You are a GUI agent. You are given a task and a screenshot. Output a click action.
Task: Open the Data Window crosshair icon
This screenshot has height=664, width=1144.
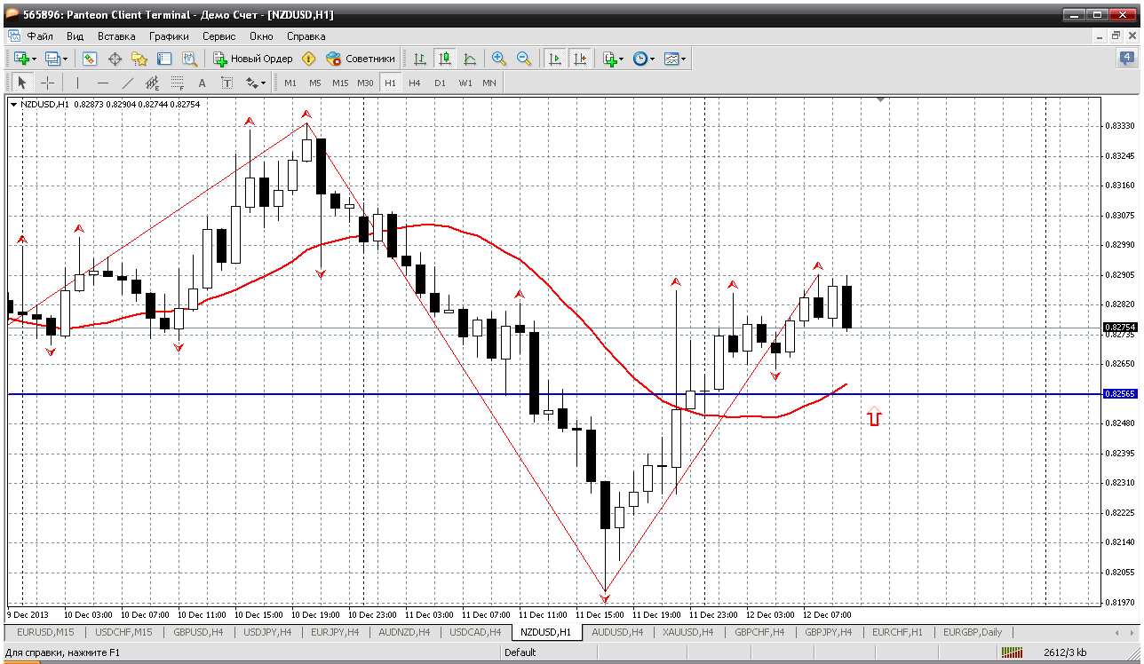(x=115, y=59)
